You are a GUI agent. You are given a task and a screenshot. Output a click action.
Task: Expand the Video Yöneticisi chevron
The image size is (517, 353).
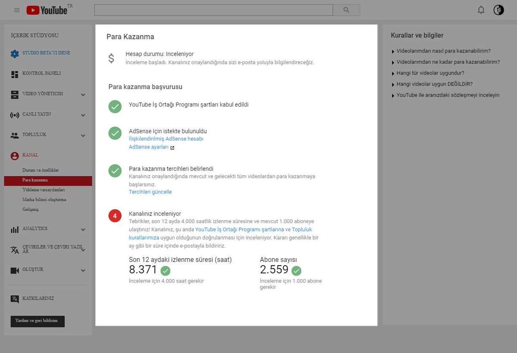tap(83, 95)
